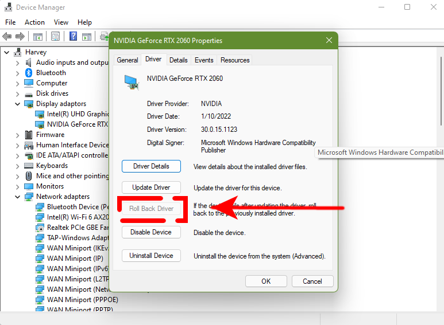
Task: Click Cancel in the Properties dialog
Action: [312, 281]
